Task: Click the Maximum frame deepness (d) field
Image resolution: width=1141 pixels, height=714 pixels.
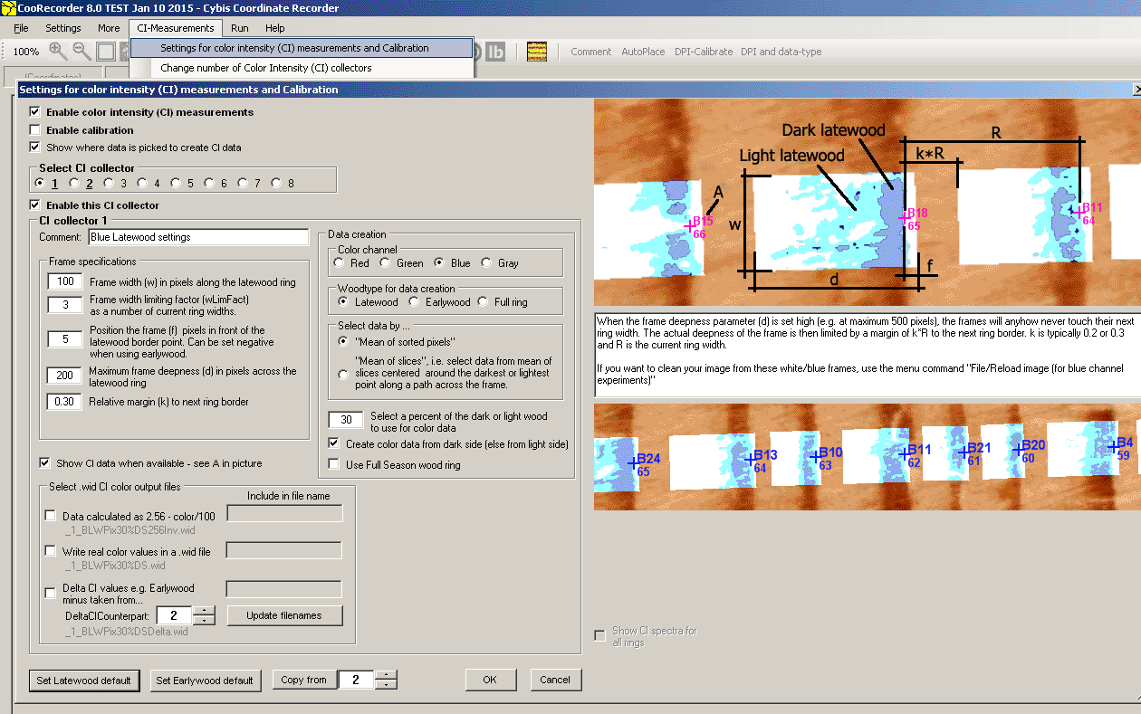Action: click(x=65, y=375)
